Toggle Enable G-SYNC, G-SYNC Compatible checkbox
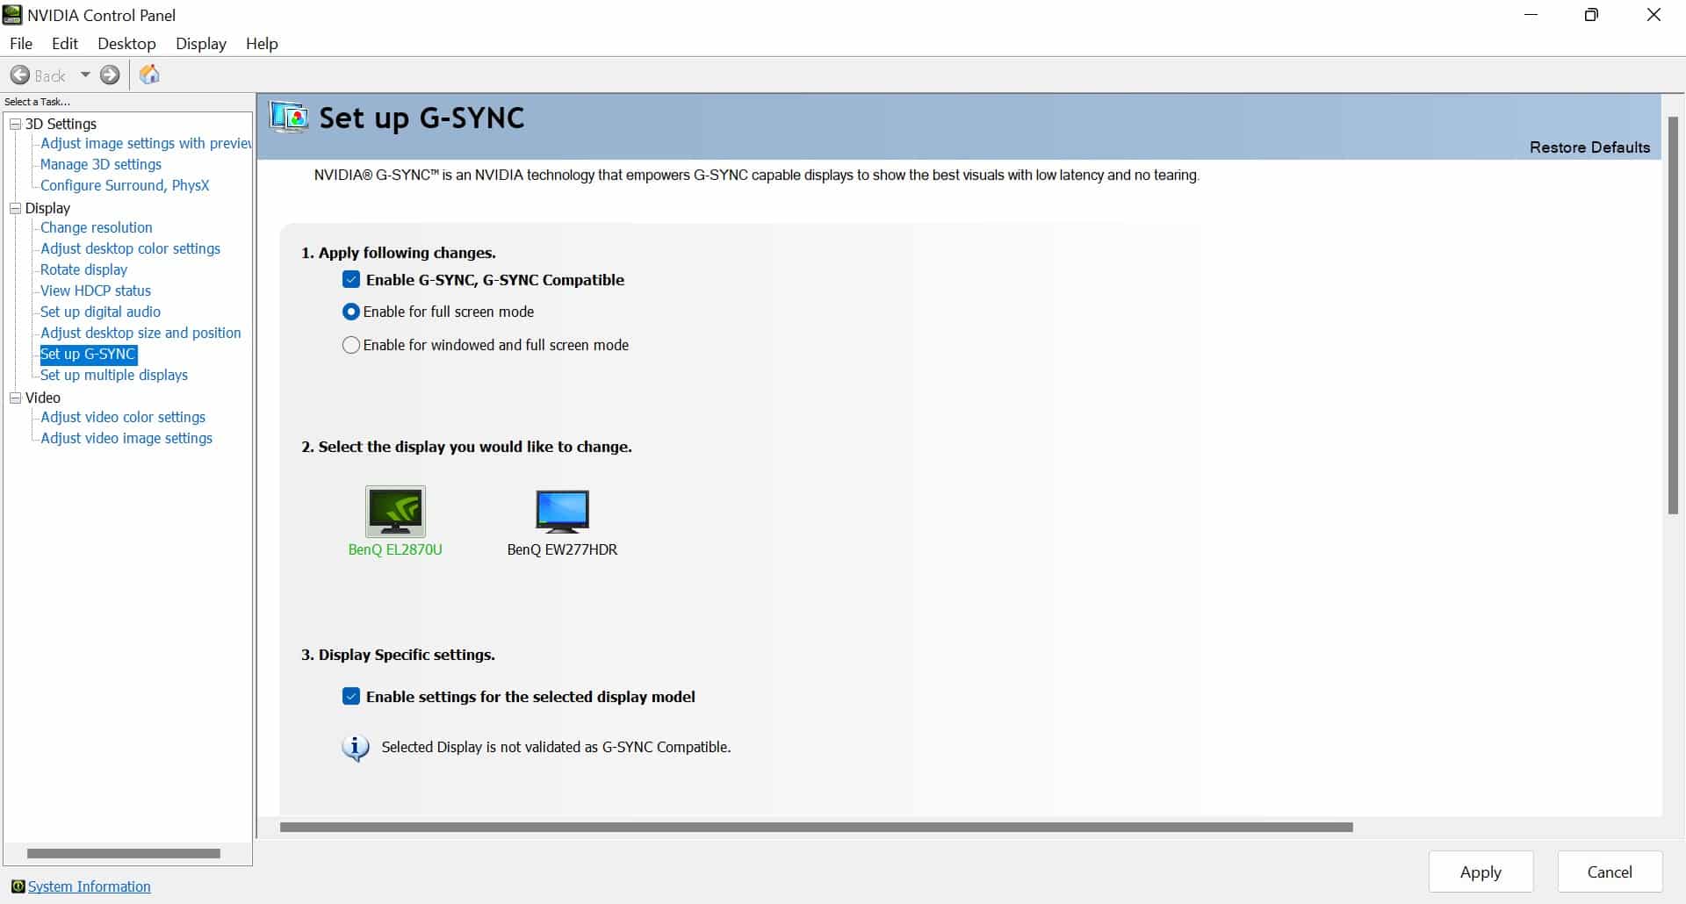The image size is (1686, 904). coord(351,280)
